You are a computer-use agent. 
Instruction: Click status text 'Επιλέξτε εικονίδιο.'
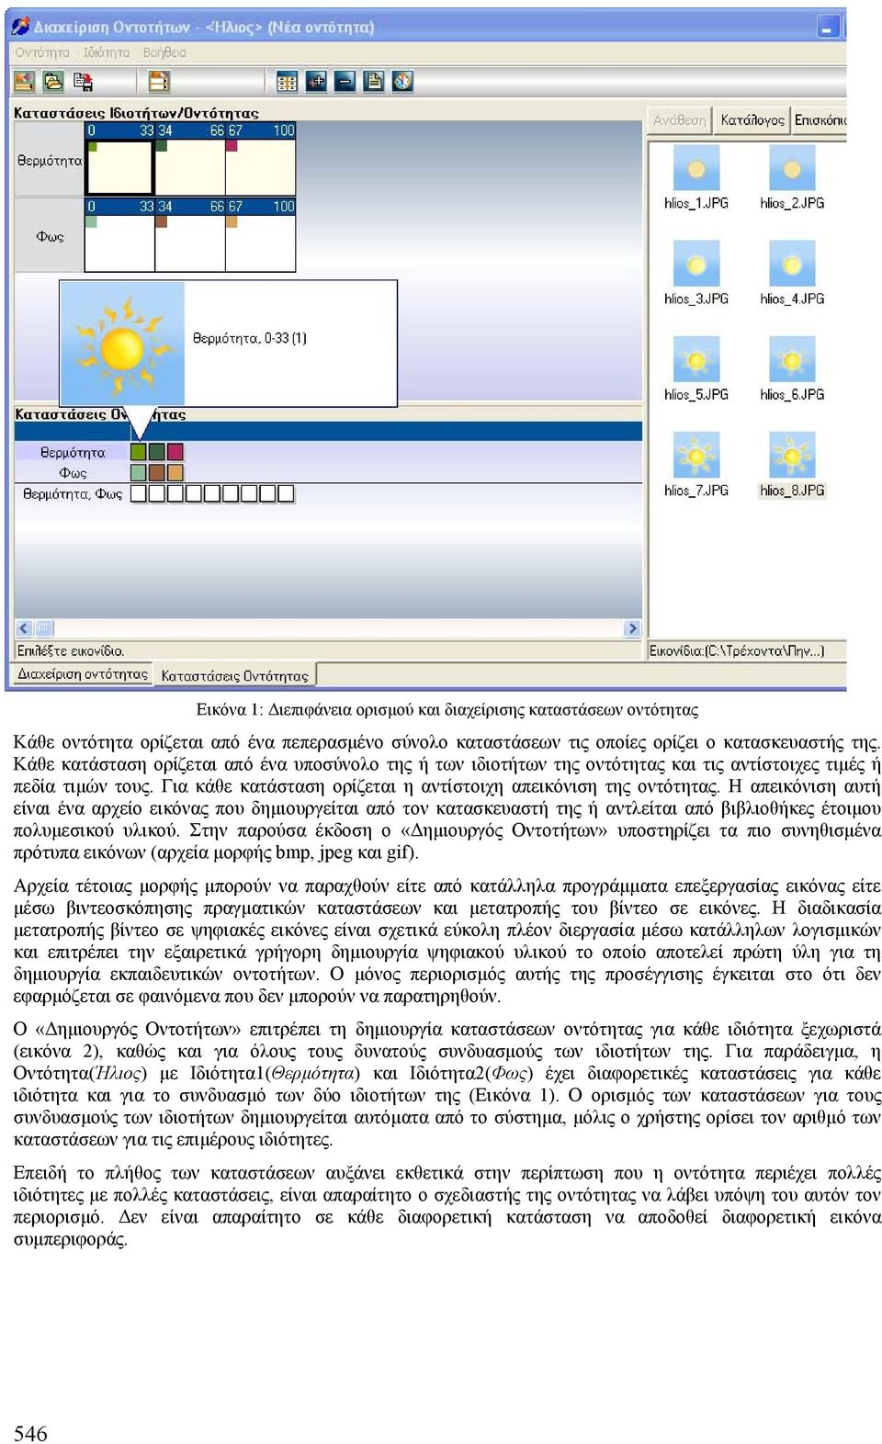point(72,650)
